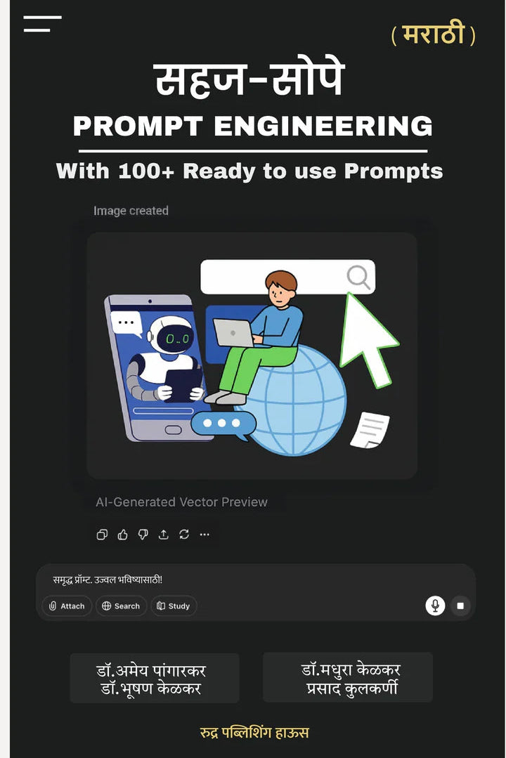Select the author box with डॉ.अमेय पांगारकर

point(155,678)
